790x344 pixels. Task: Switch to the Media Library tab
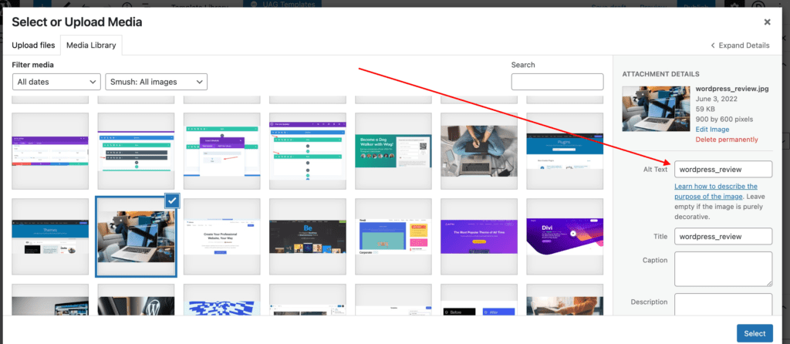tap(91, 45)
